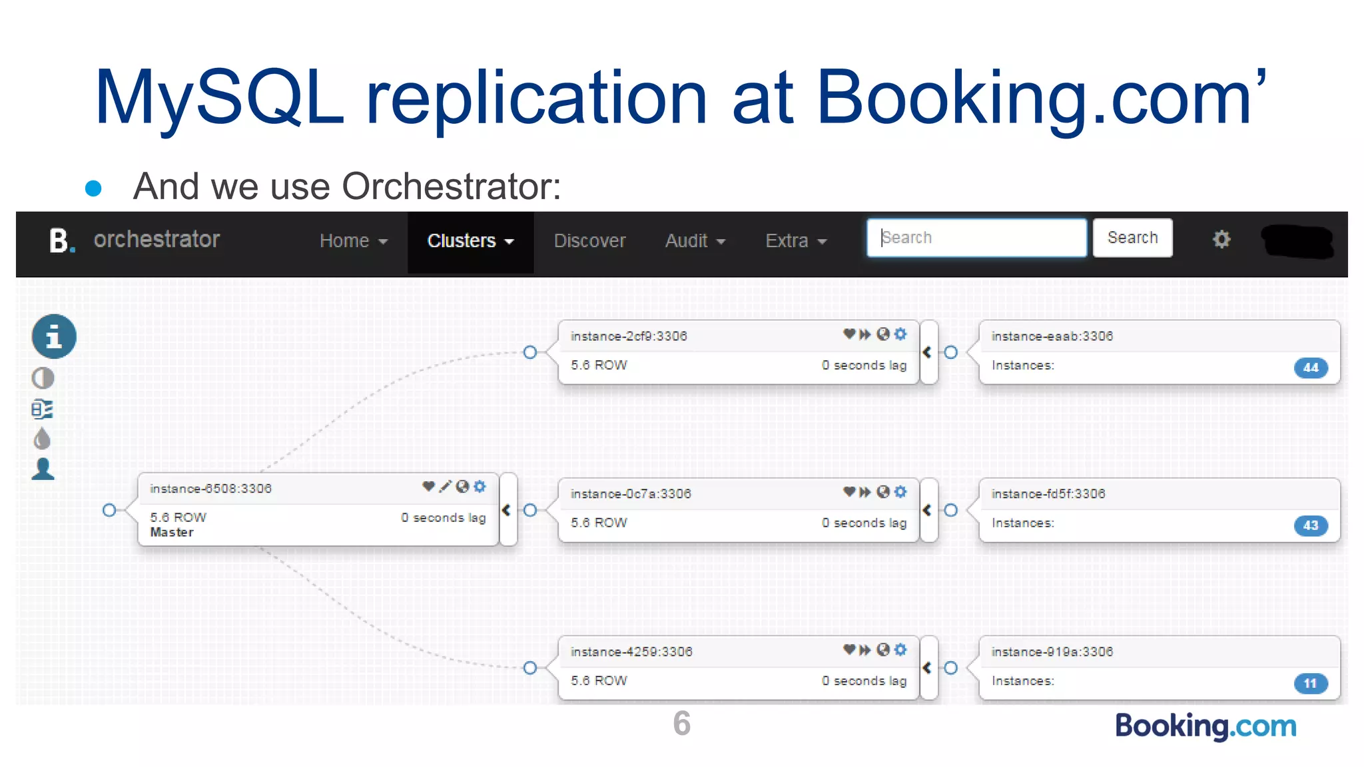The height and width of the screenshot is (767, 1364).
Task: Click the droplet icon in sidebar
Action: [x=42, y=439]
